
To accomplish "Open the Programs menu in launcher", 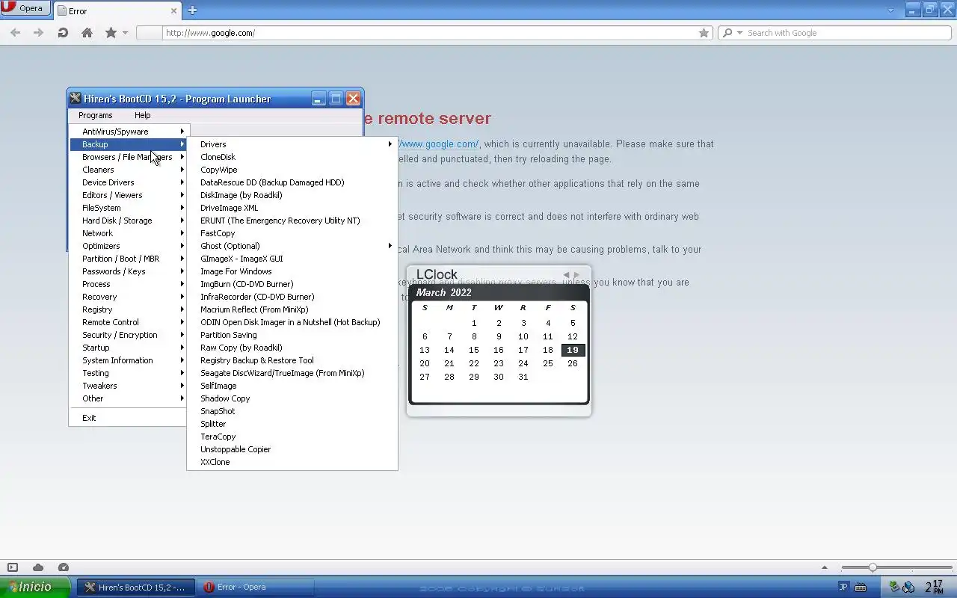I will [95, 115].
